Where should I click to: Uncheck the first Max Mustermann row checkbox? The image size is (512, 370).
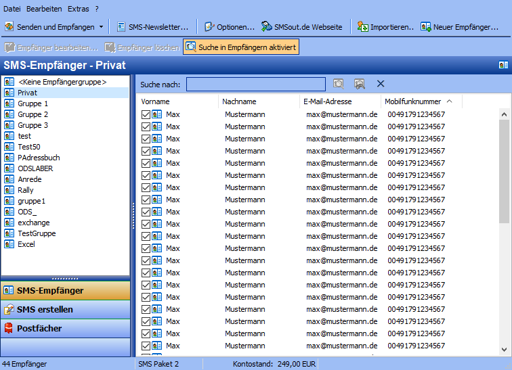[x=146, y=115]
